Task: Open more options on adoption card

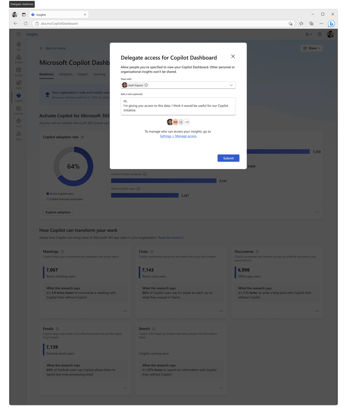Action: [x=317, y=212]
